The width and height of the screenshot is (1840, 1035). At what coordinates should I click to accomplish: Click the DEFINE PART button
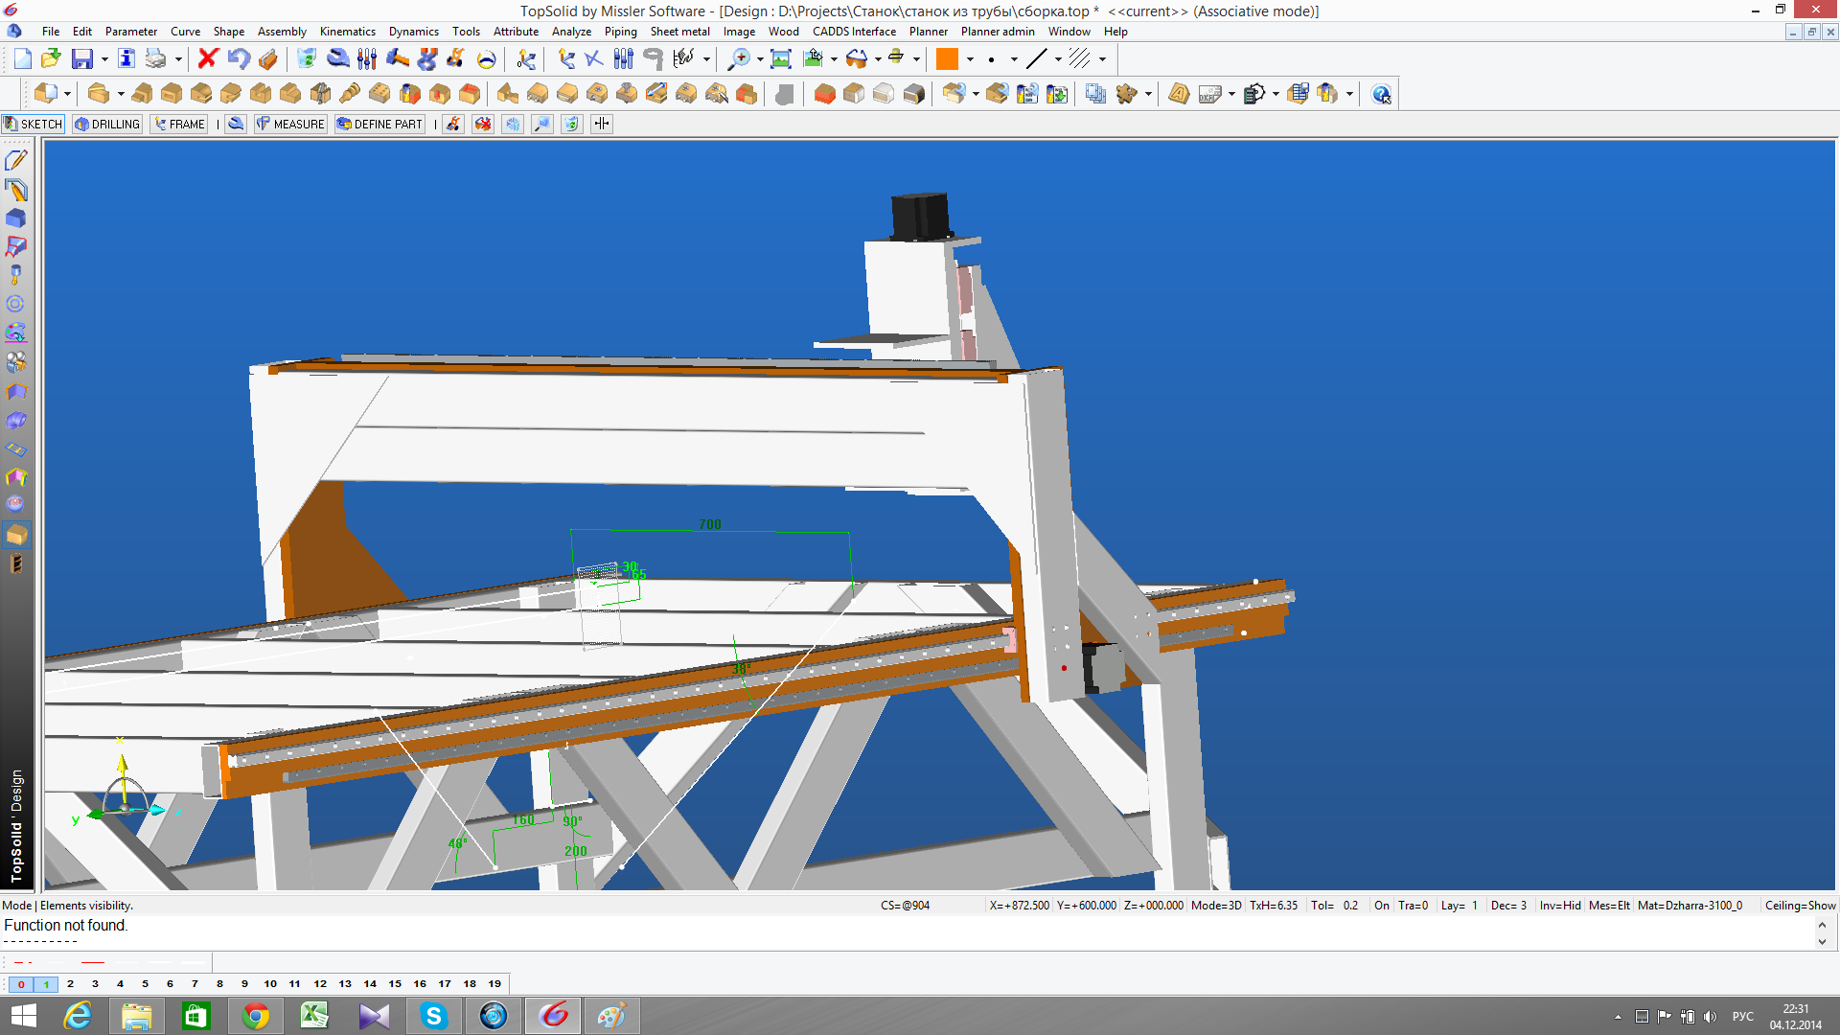379,124
